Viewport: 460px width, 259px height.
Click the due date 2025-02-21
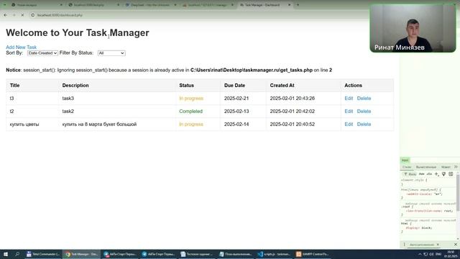[x=236, y=99]
